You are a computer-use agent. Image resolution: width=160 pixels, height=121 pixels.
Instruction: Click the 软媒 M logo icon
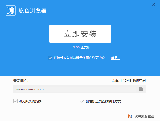pyautogui.click(x=130, y=116)
